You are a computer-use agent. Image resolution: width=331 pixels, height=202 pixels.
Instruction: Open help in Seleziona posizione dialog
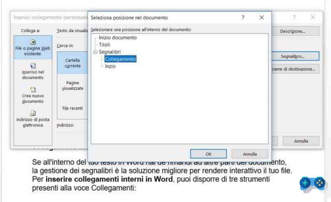[243, 18]
